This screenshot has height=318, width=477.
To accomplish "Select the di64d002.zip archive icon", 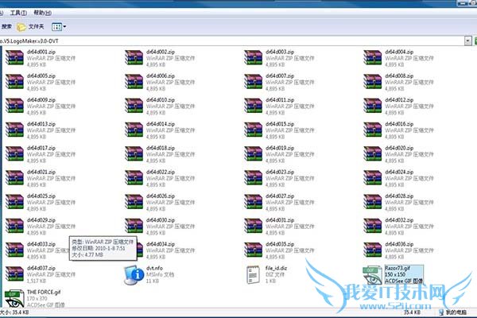I will point(134,58).
